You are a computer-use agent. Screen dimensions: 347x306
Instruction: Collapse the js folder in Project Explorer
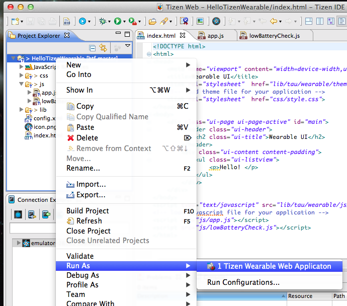click(x=21, y=84)
